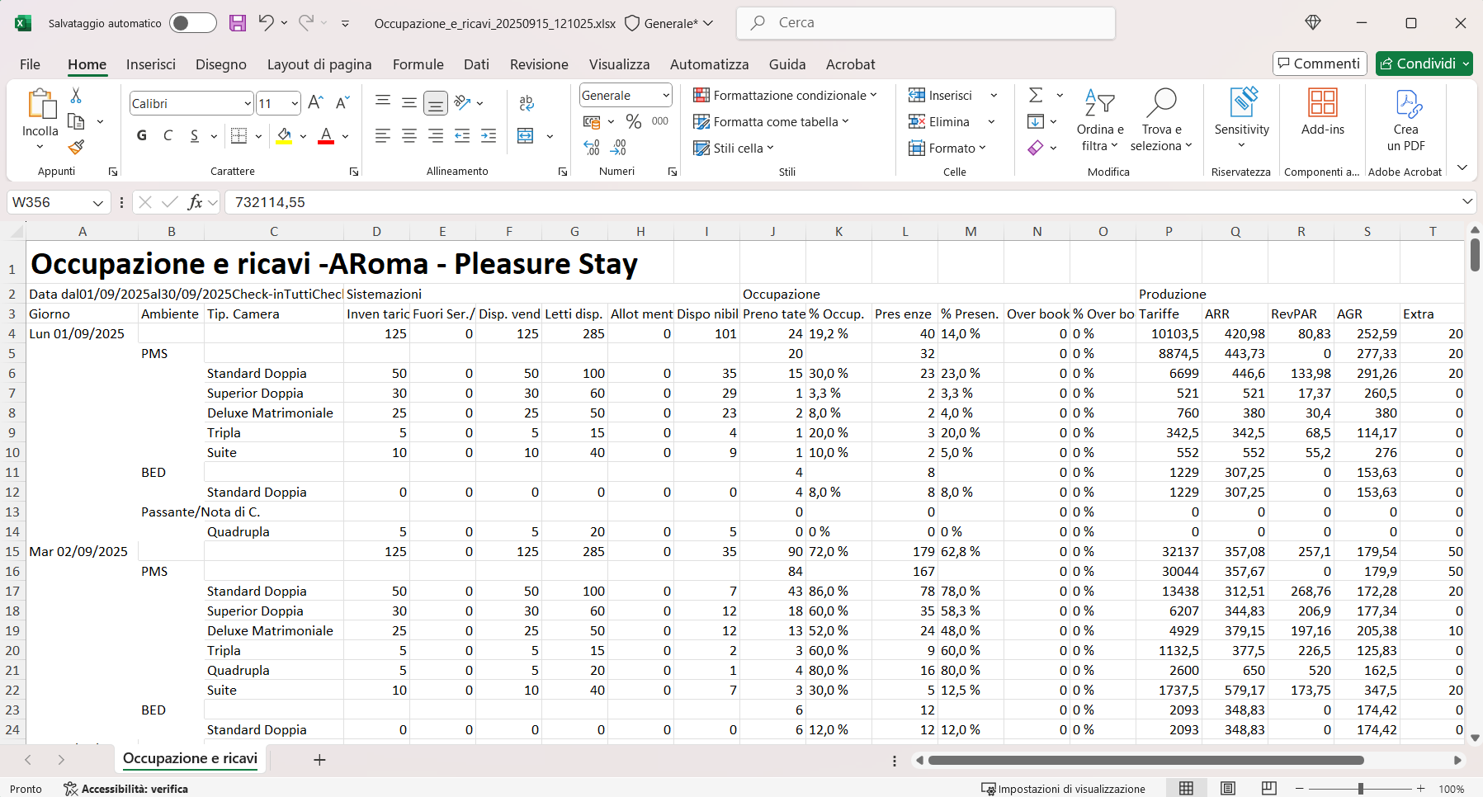Click the Cut scissors icon
This screenshot has width=1483, height=797.
coord(76,96)
